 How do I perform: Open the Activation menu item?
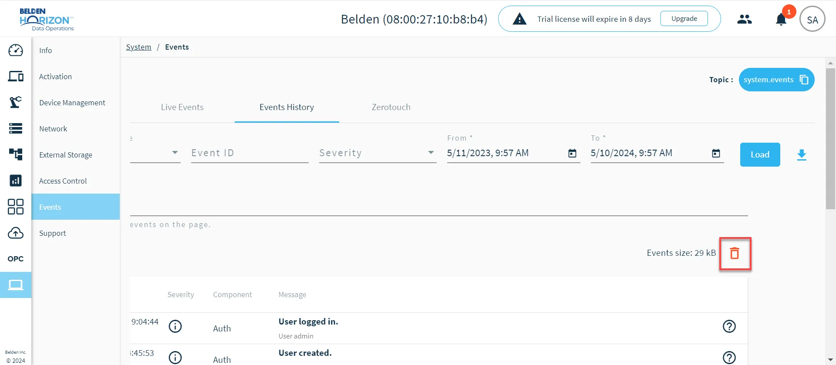tap(76, 76)
